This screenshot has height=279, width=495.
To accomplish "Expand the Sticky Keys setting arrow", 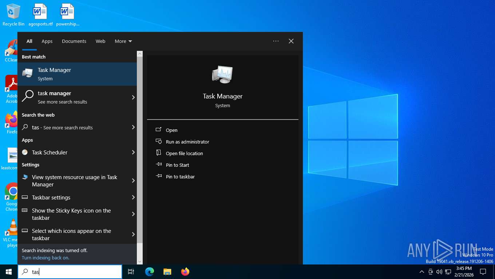I will (x=133, y=214).
